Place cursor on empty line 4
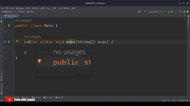This screenshot has height=106, width=190. pos(100,47)
